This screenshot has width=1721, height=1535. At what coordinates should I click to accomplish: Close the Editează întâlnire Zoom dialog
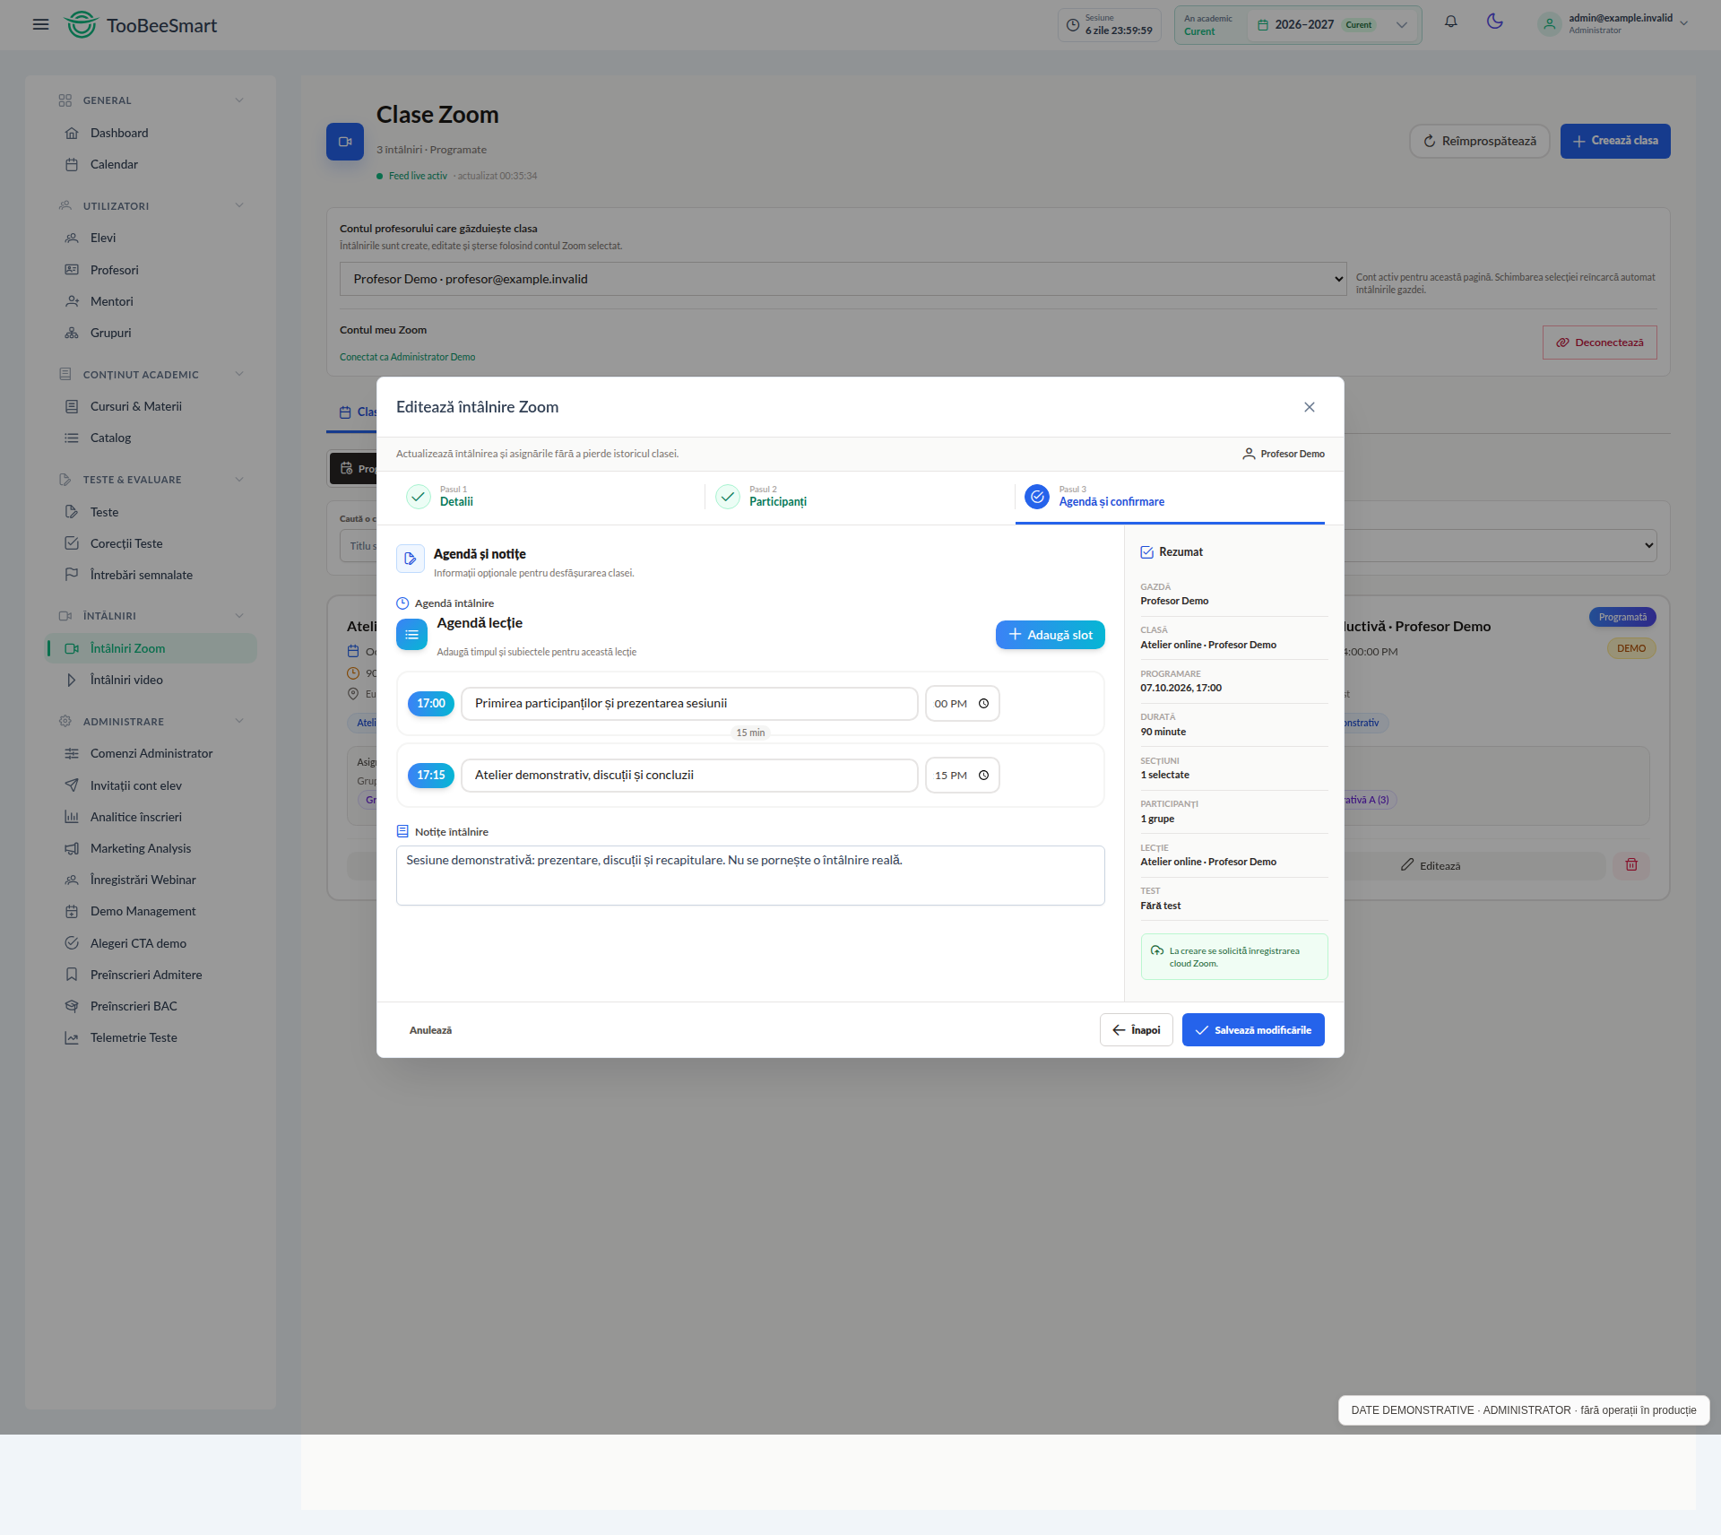click(1309, 407)
